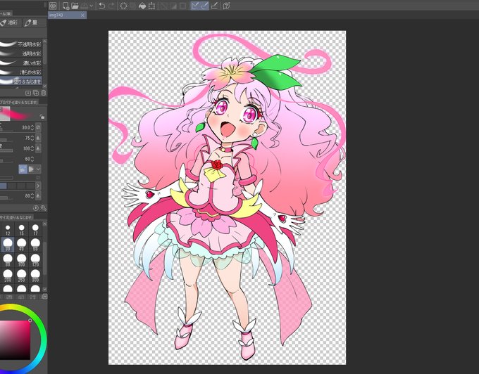
Task: Click the add sub tool icon
Action: [28, 93]
